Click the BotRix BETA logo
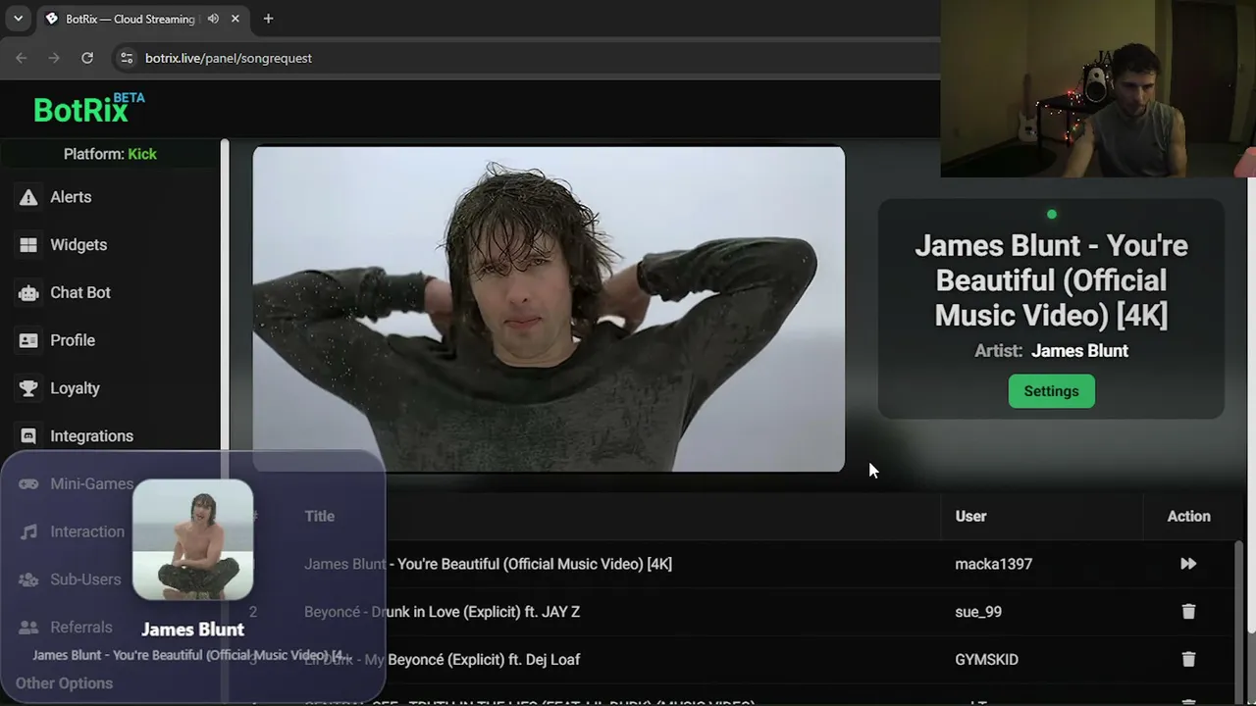The width and height of the screenshot is (1256, 706). pos(88,108)
